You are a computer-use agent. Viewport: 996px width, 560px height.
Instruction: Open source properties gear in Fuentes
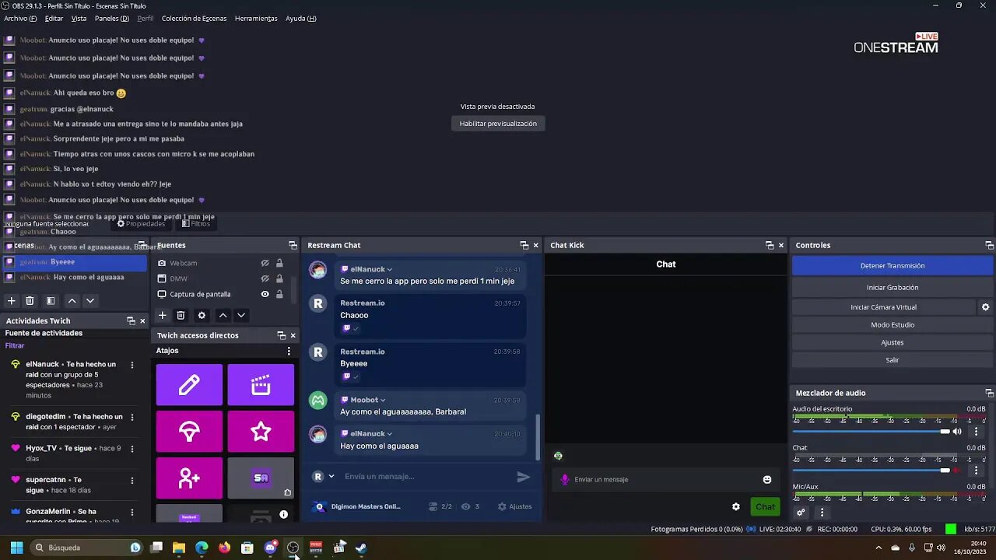click(x=202, y=315)
